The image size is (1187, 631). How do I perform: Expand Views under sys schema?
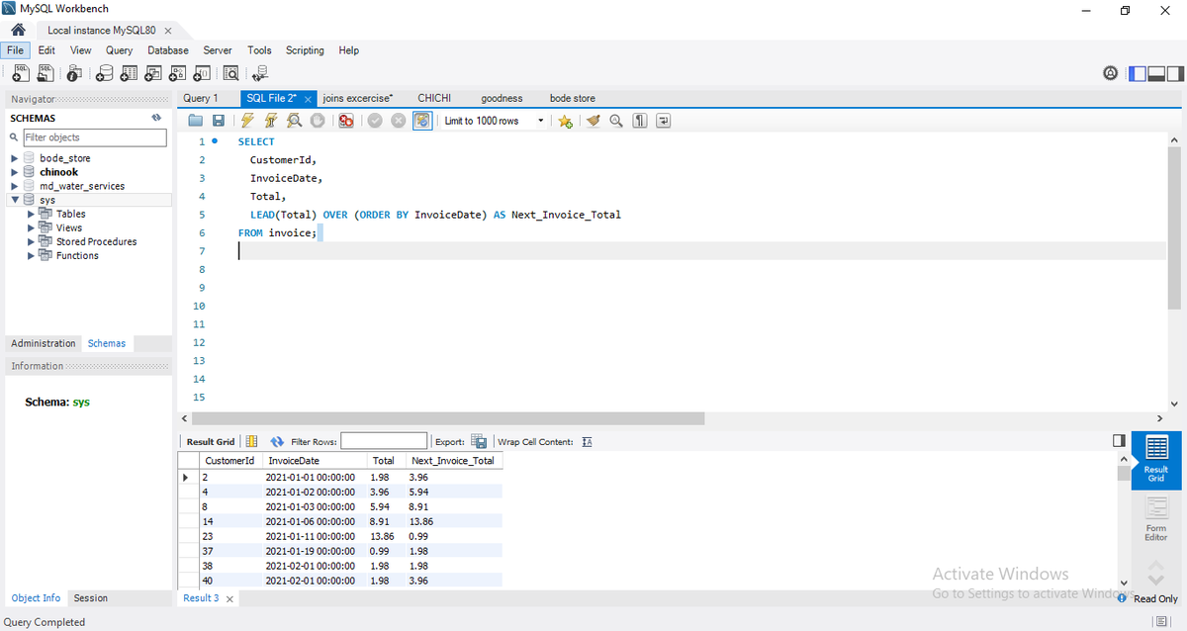31,227
